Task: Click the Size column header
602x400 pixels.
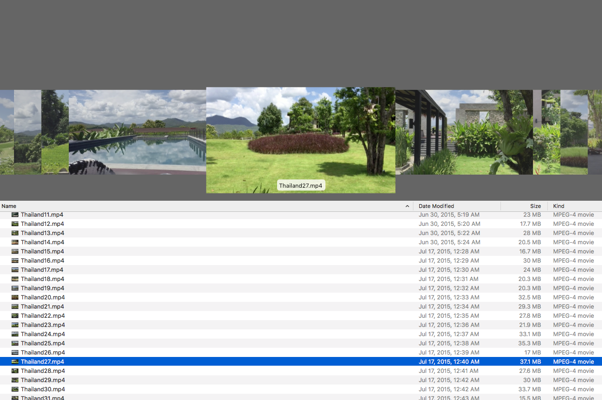Action: tap(524, 206)
